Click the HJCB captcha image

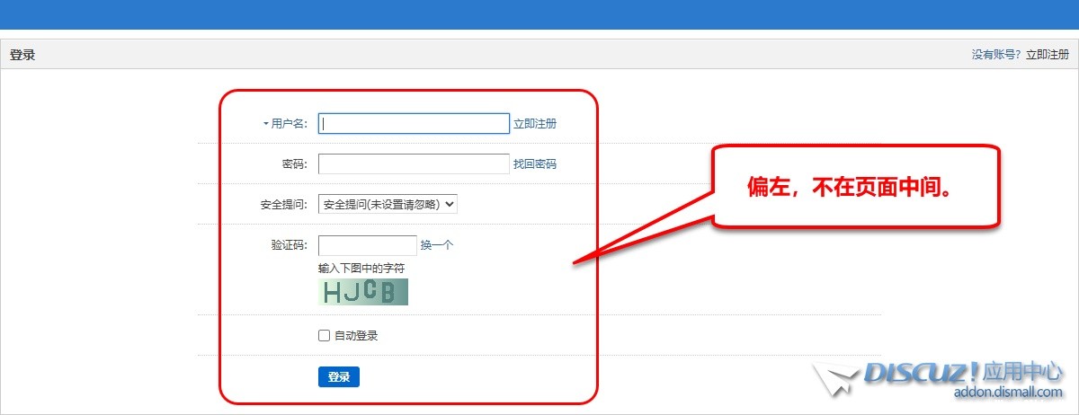pos(363,292)
